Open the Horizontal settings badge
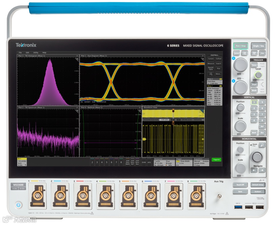This screenshot has width=276, height=225. point(164,162)
